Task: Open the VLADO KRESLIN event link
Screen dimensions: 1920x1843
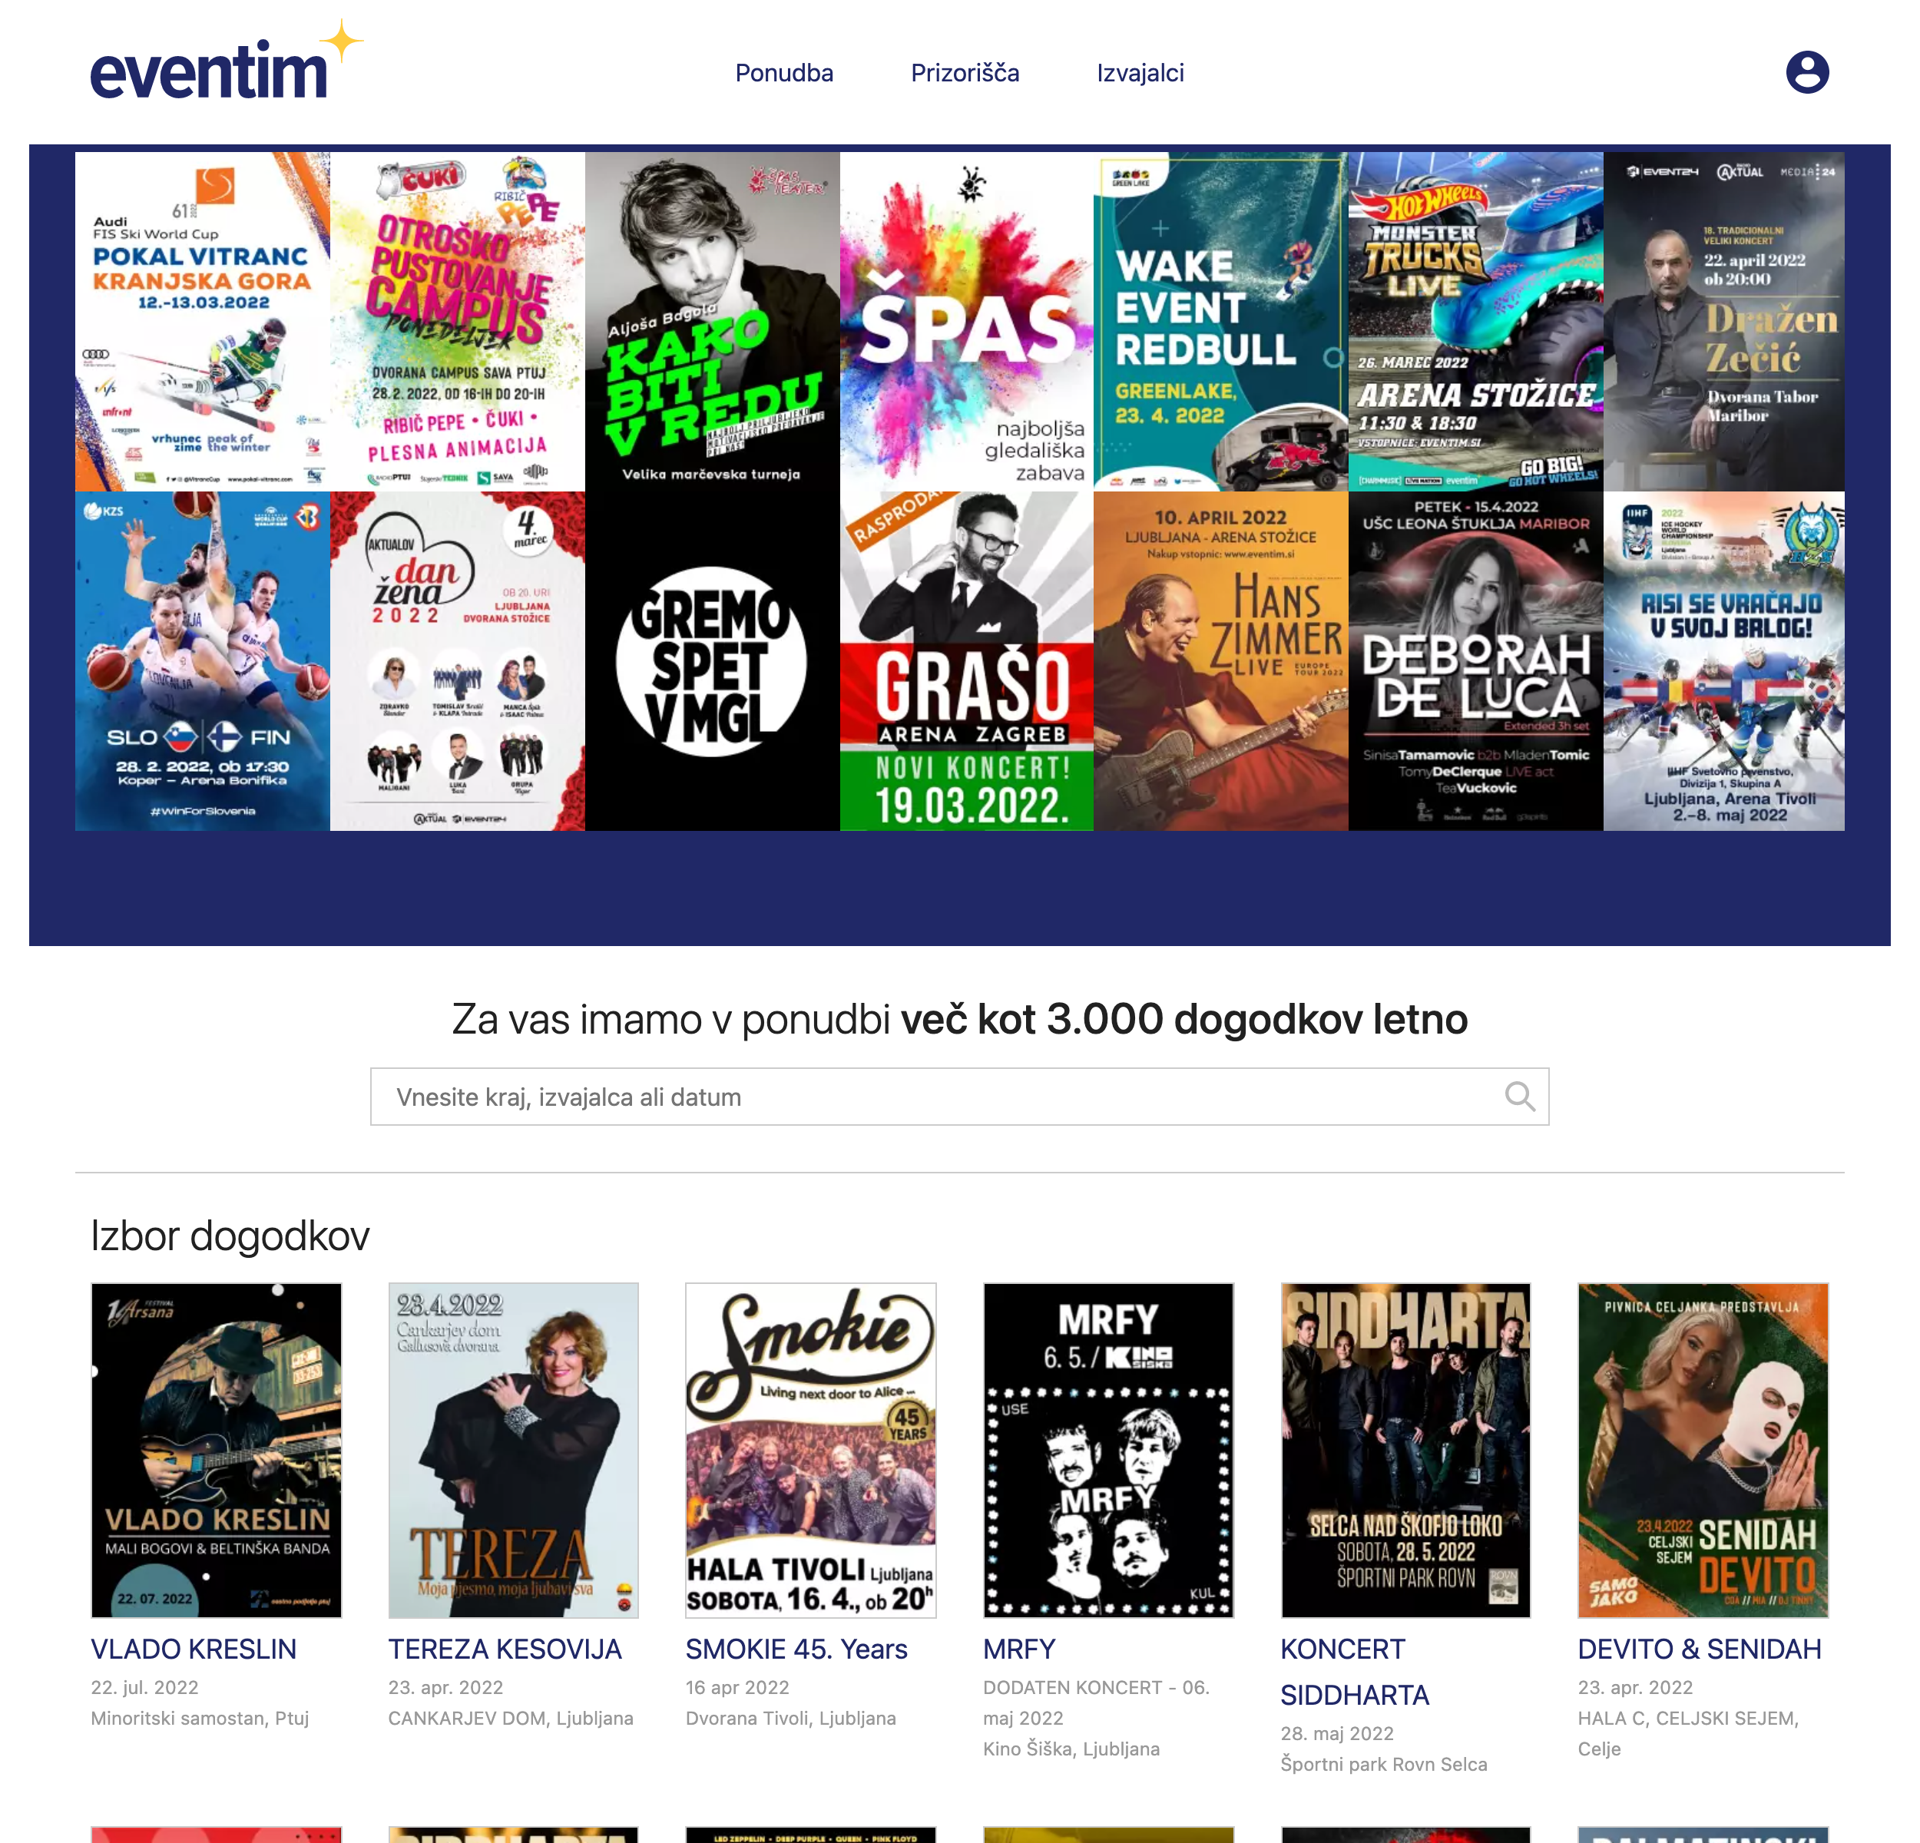Action: 194,1649
